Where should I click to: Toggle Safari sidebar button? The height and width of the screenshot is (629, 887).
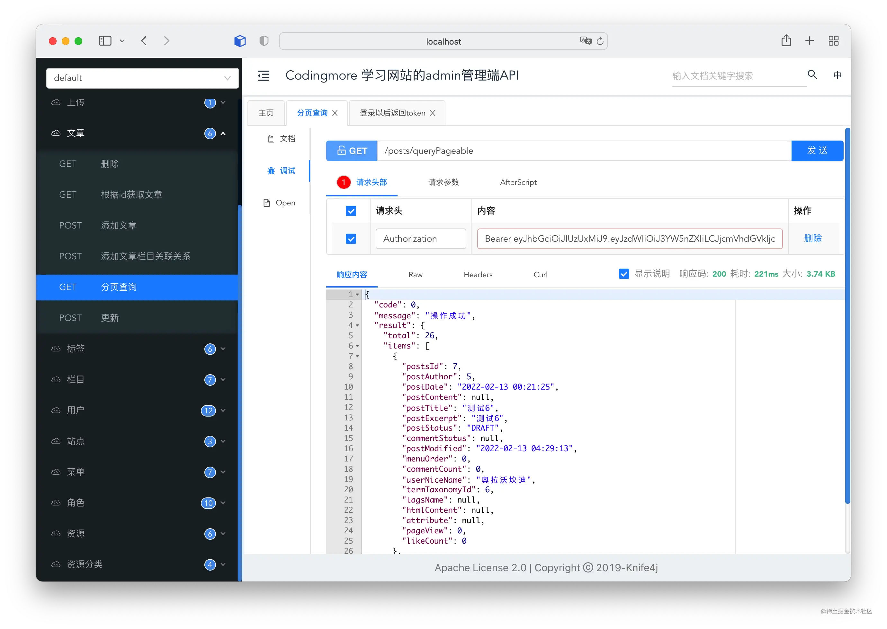point(105,41)
